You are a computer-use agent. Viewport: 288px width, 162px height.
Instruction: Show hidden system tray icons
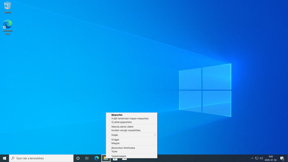tap(252, 158)
